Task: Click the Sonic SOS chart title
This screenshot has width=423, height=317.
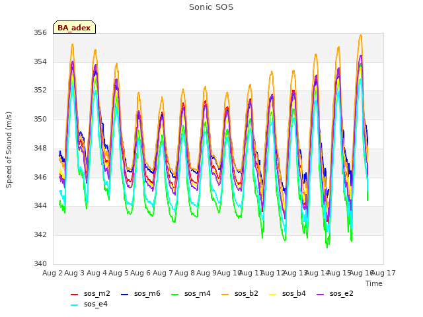Action: pos(211,7)
